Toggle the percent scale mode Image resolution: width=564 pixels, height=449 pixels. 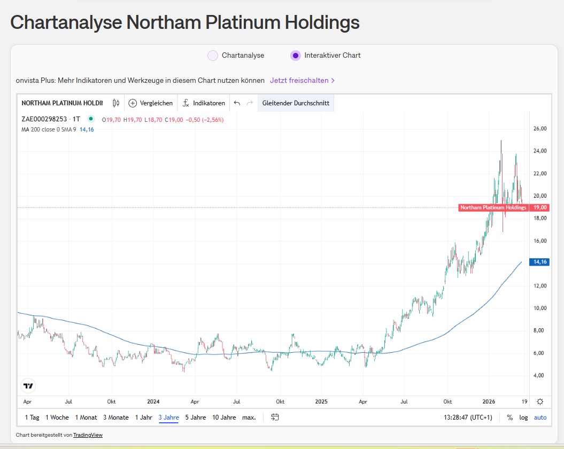[x=509, y=417]
